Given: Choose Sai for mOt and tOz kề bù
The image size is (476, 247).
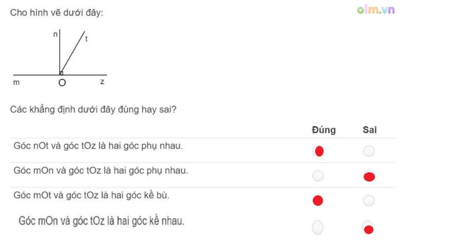Looking at the screenshot, I should click(x=369, y=200).
